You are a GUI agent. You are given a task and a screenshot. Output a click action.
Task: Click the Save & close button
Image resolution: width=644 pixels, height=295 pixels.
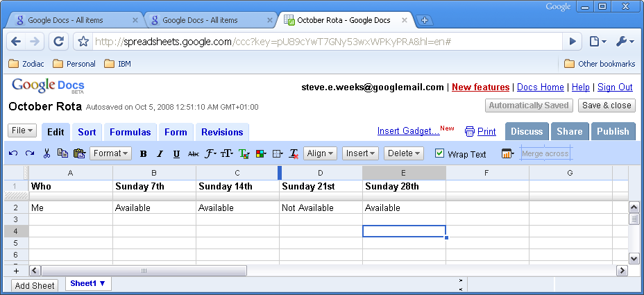click(x=607, y=106)
